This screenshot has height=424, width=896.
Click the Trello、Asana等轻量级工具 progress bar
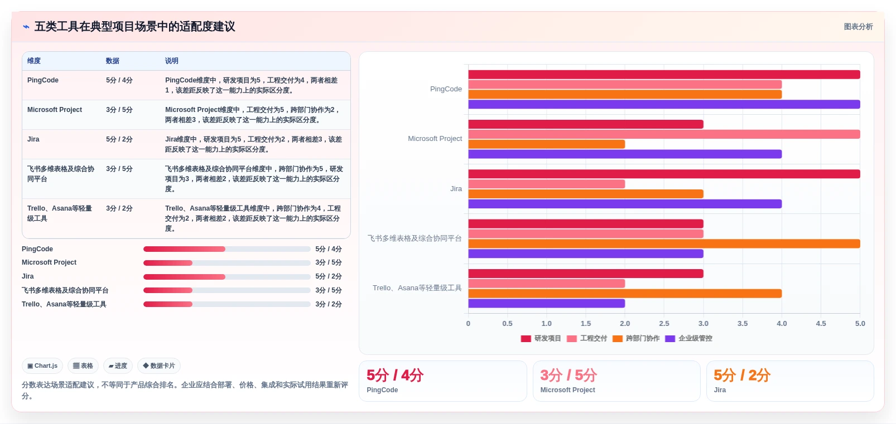click(x=227, y=304)
